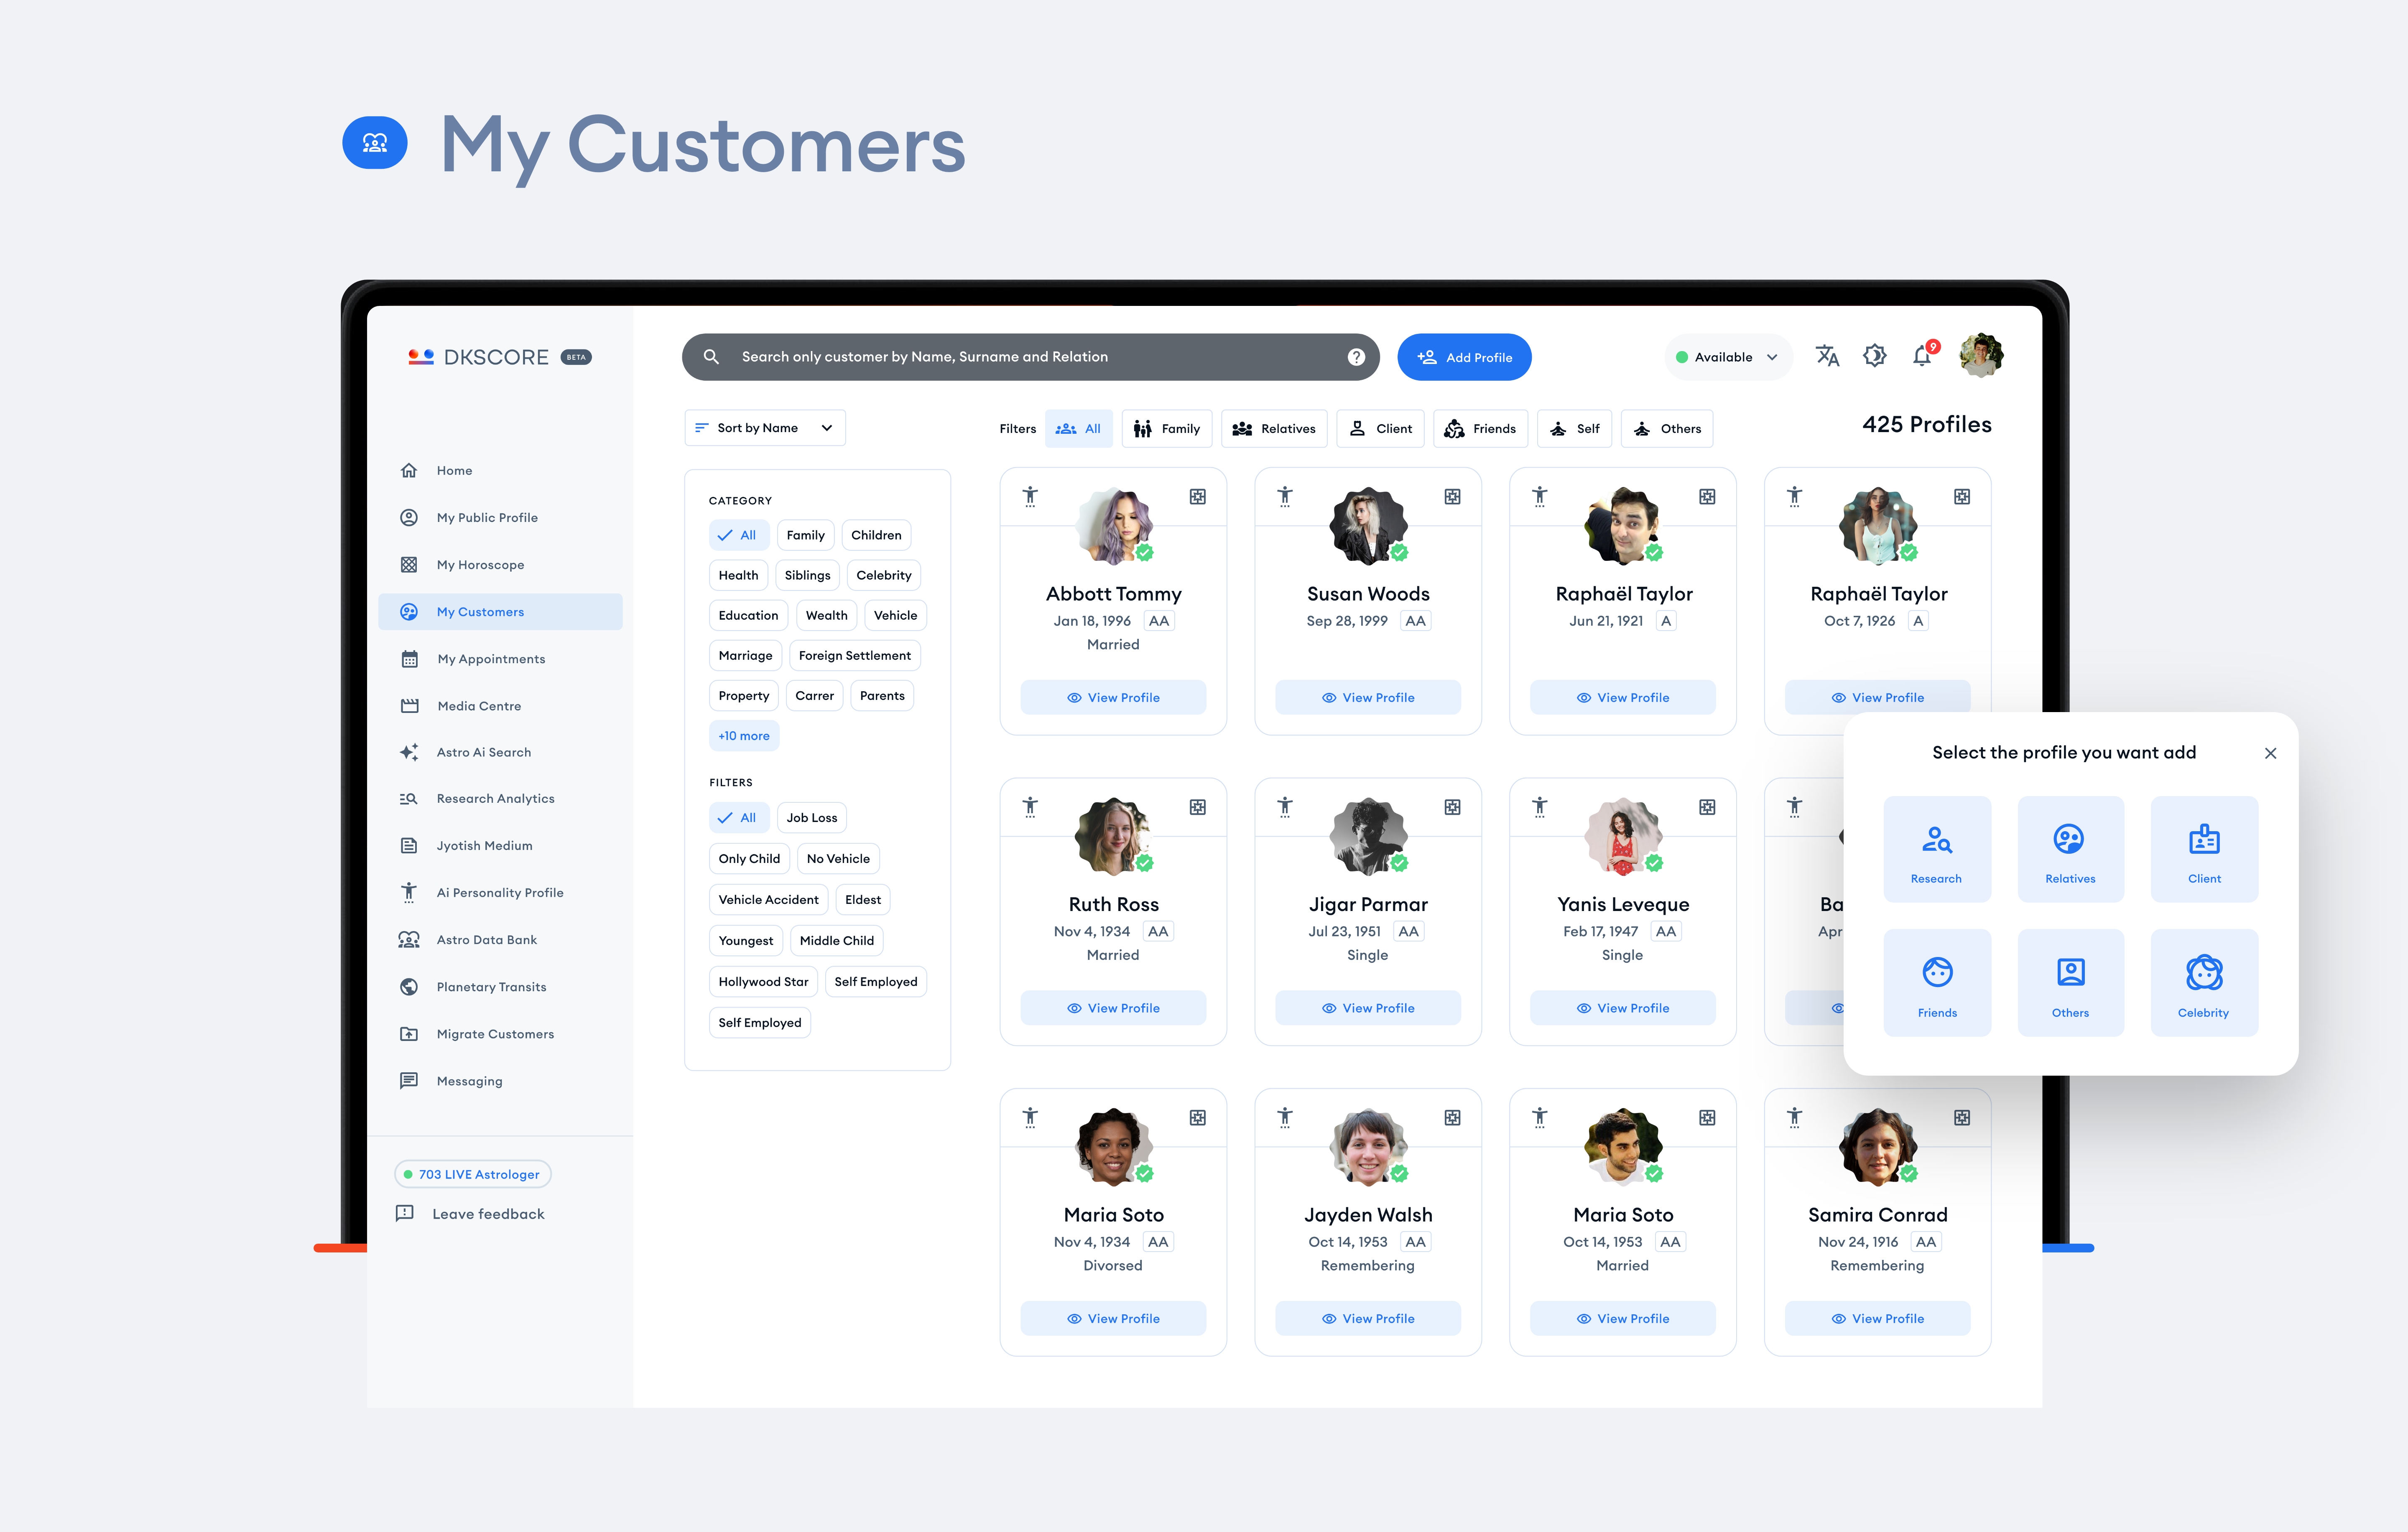This screenshot has height=1532, width=2408.
Task: Click the theme settings icon in header
Action: pyautogui.click(x=1874, y=356)
